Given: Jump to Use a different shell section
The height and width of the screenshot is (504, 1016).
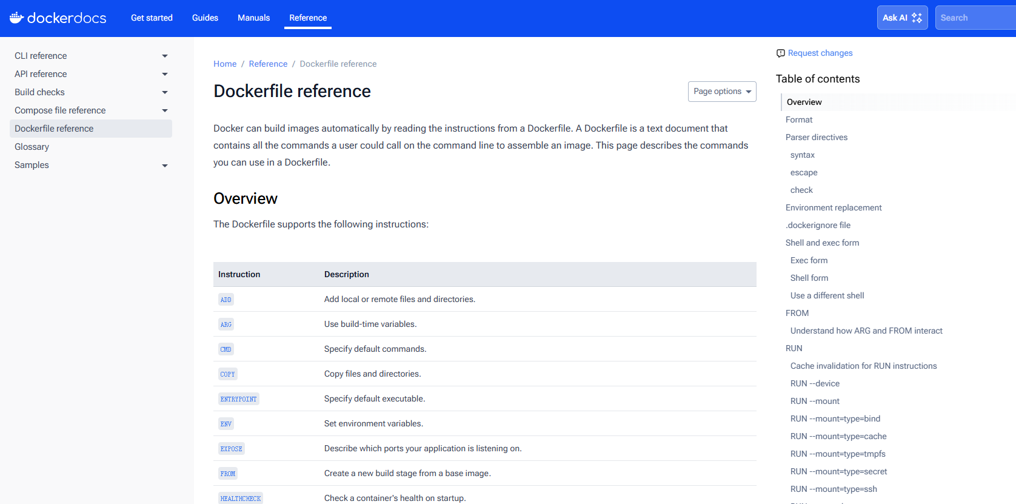Looking at the screenshot, I should pos(827,295).
